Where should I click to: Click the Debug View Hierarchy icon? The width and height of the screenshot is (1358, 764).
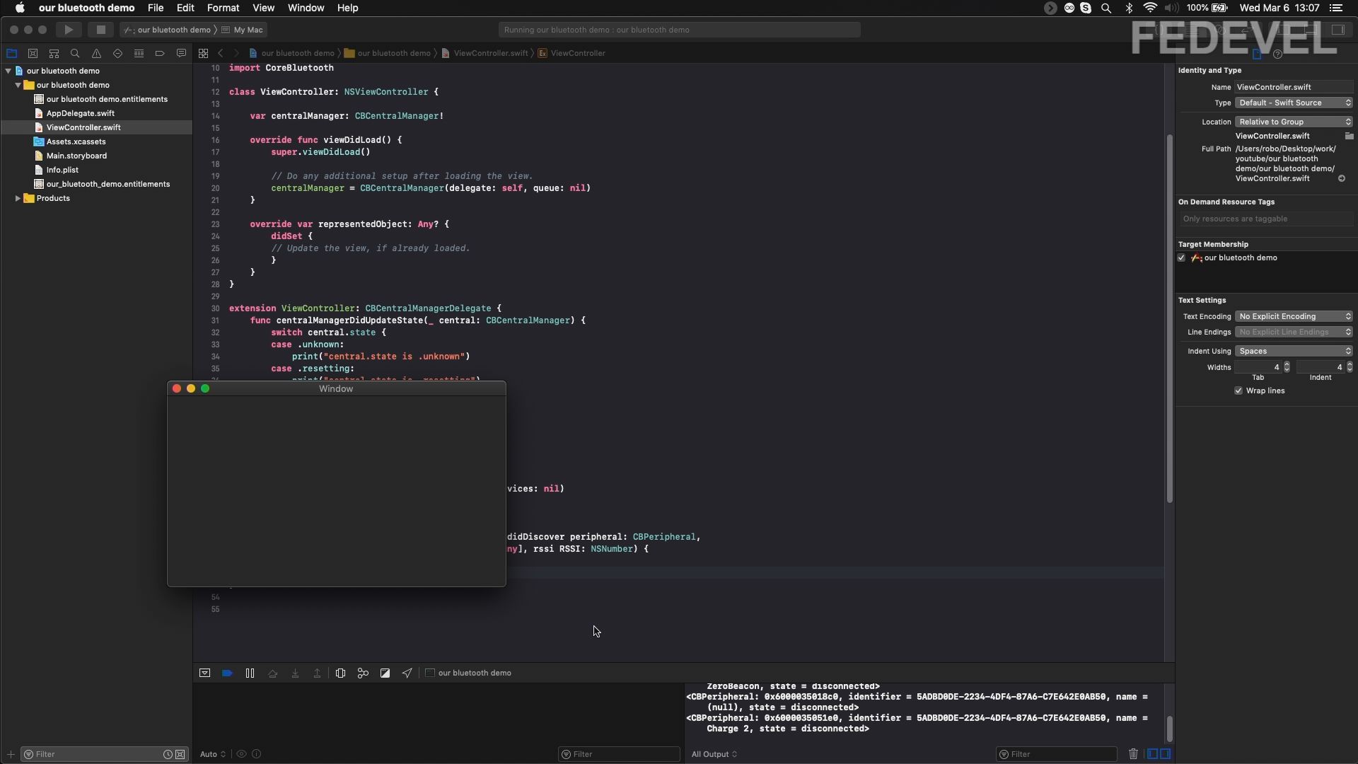coord(340,673)
